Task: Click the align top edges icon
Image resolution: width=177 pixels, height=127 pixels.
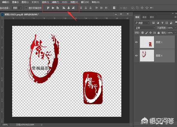Action: pyautogui.click(x=48, y=8)
